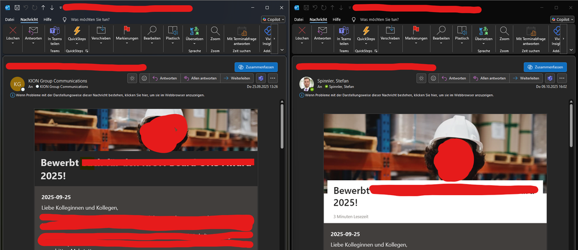Click 'Was möchten Sie tun?' search in KION window
The height and width of the screenshot is (250, 578).
click(90, 20)
